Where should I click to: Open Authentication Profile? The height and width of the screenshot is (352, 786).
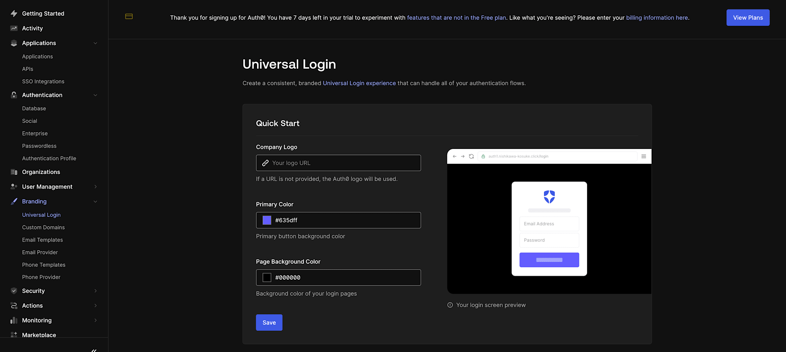49,158
